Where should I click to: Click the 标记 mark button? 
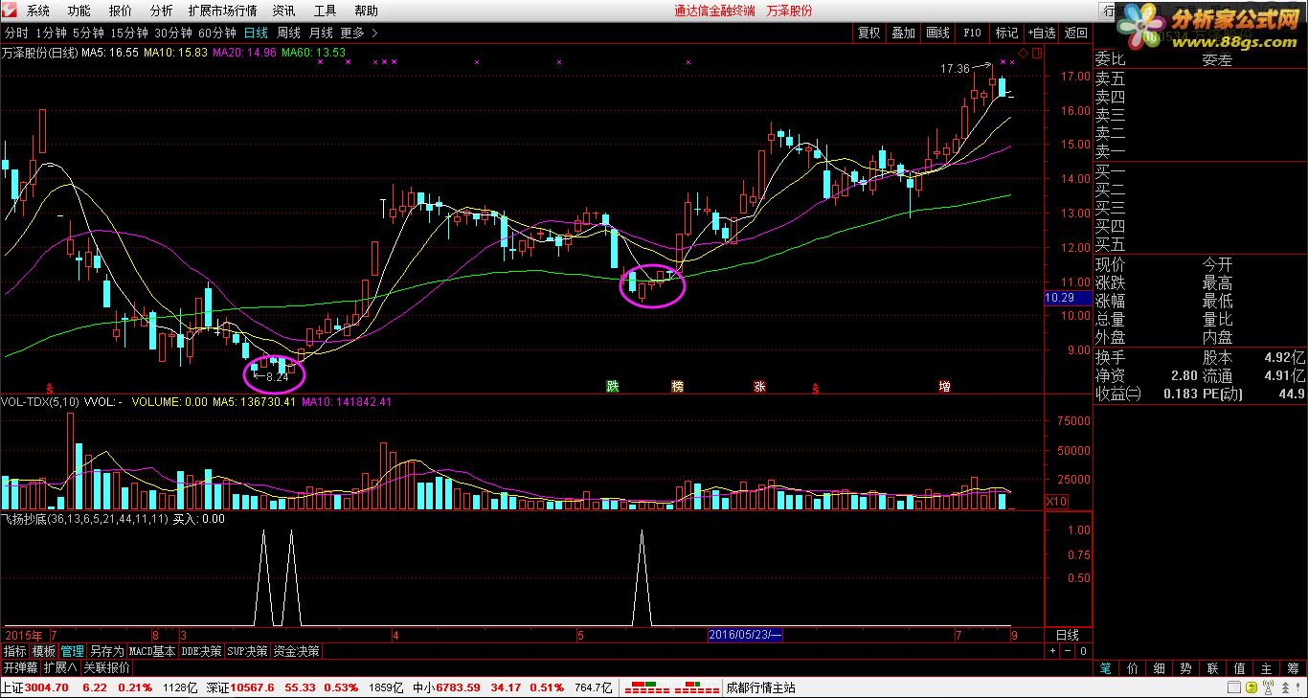coord(1006,33)
